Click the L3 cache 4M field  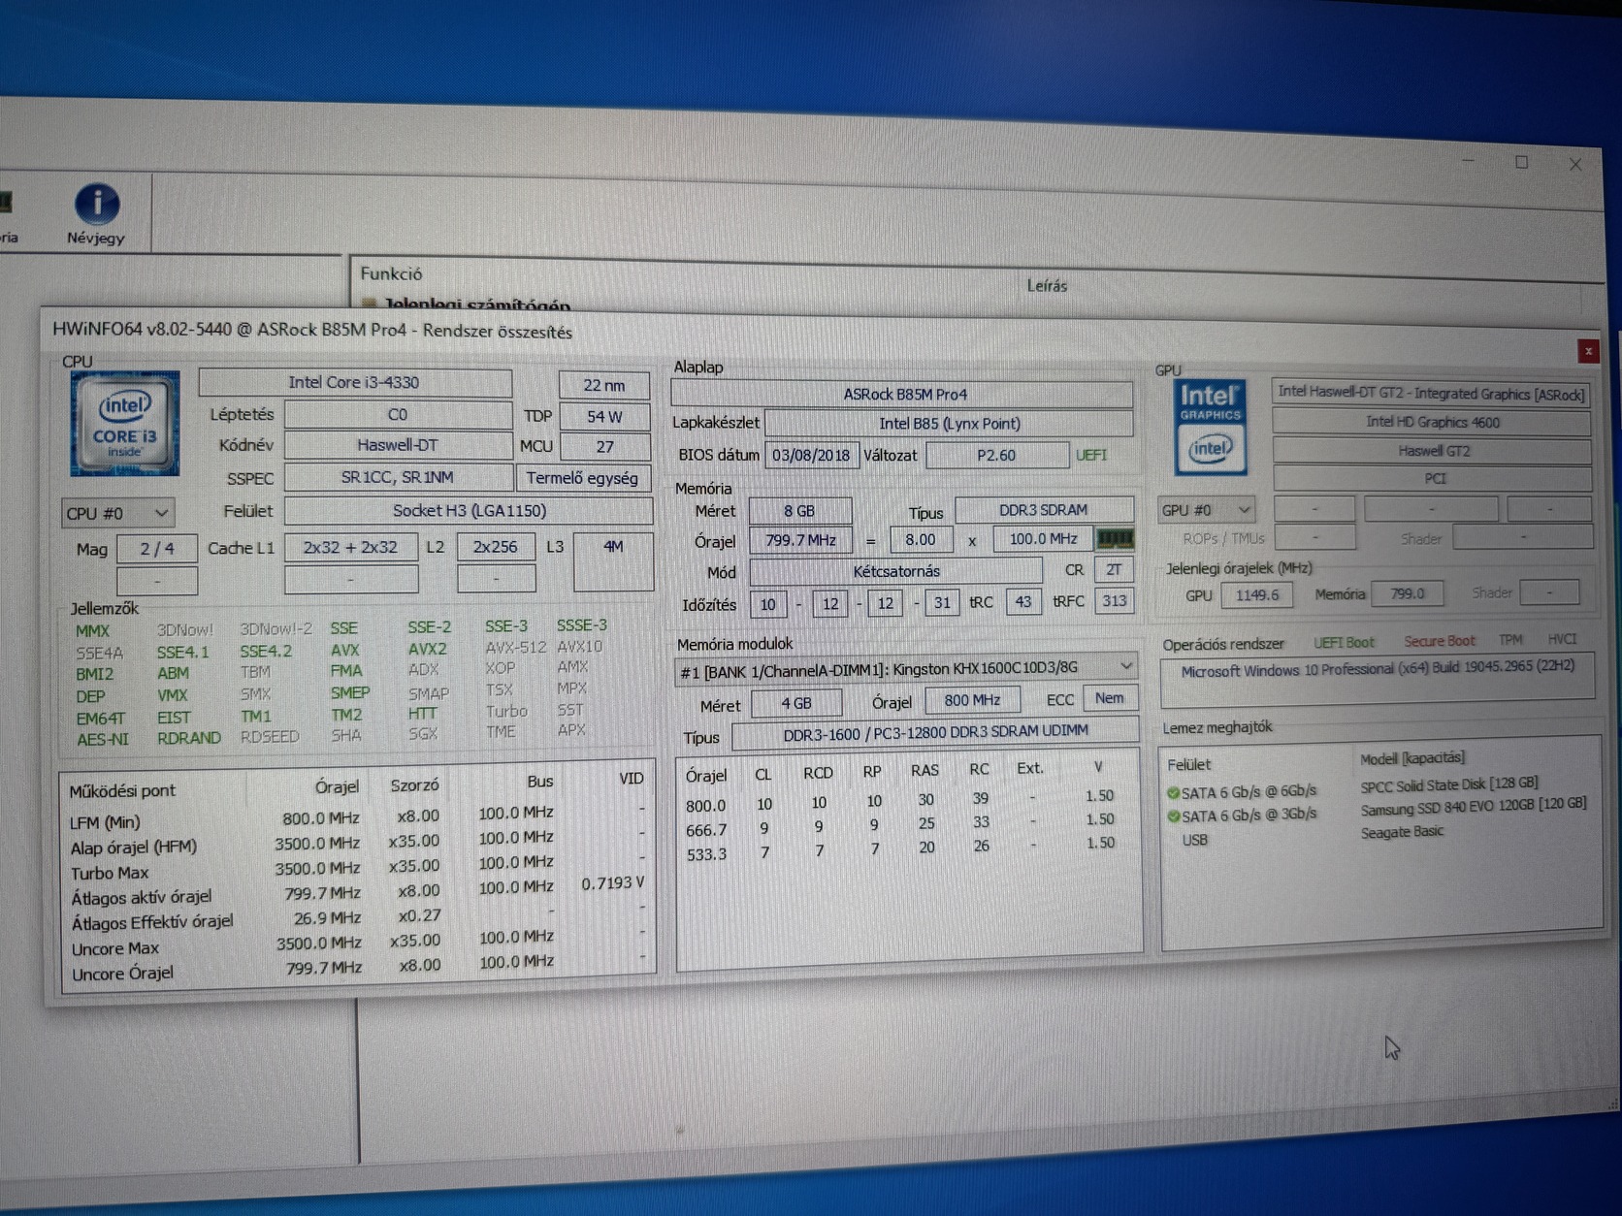point(613,560)
